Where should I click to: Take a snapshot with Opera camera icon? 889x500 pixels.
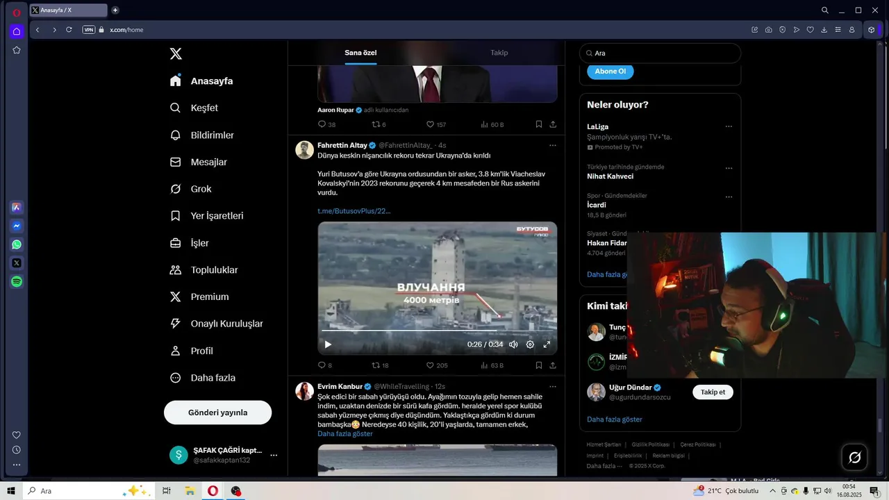(x=768, y=30)
